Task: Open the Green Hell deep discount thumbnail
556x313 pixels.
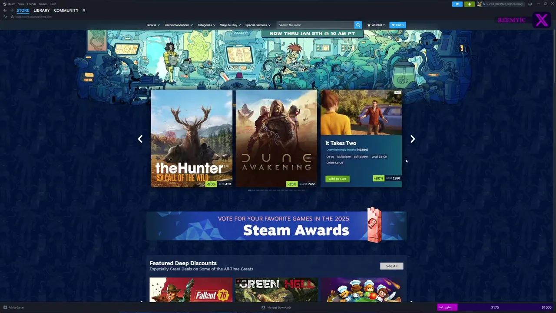Action: point(276,290)
